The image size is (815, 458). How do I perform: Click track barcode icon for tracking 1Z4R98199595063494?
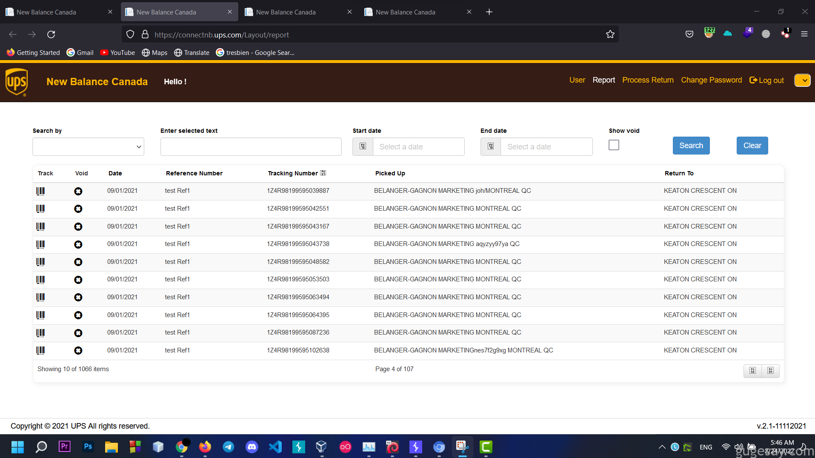pyautogui.click(x=40, y=297)
